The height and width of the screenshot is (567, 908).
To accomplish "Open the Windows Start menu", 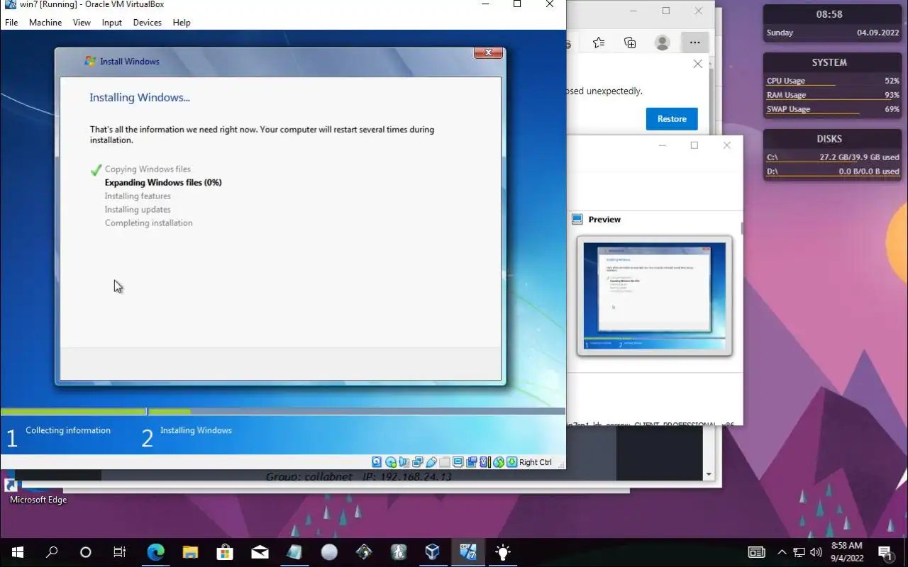I will tap(18, 552).
